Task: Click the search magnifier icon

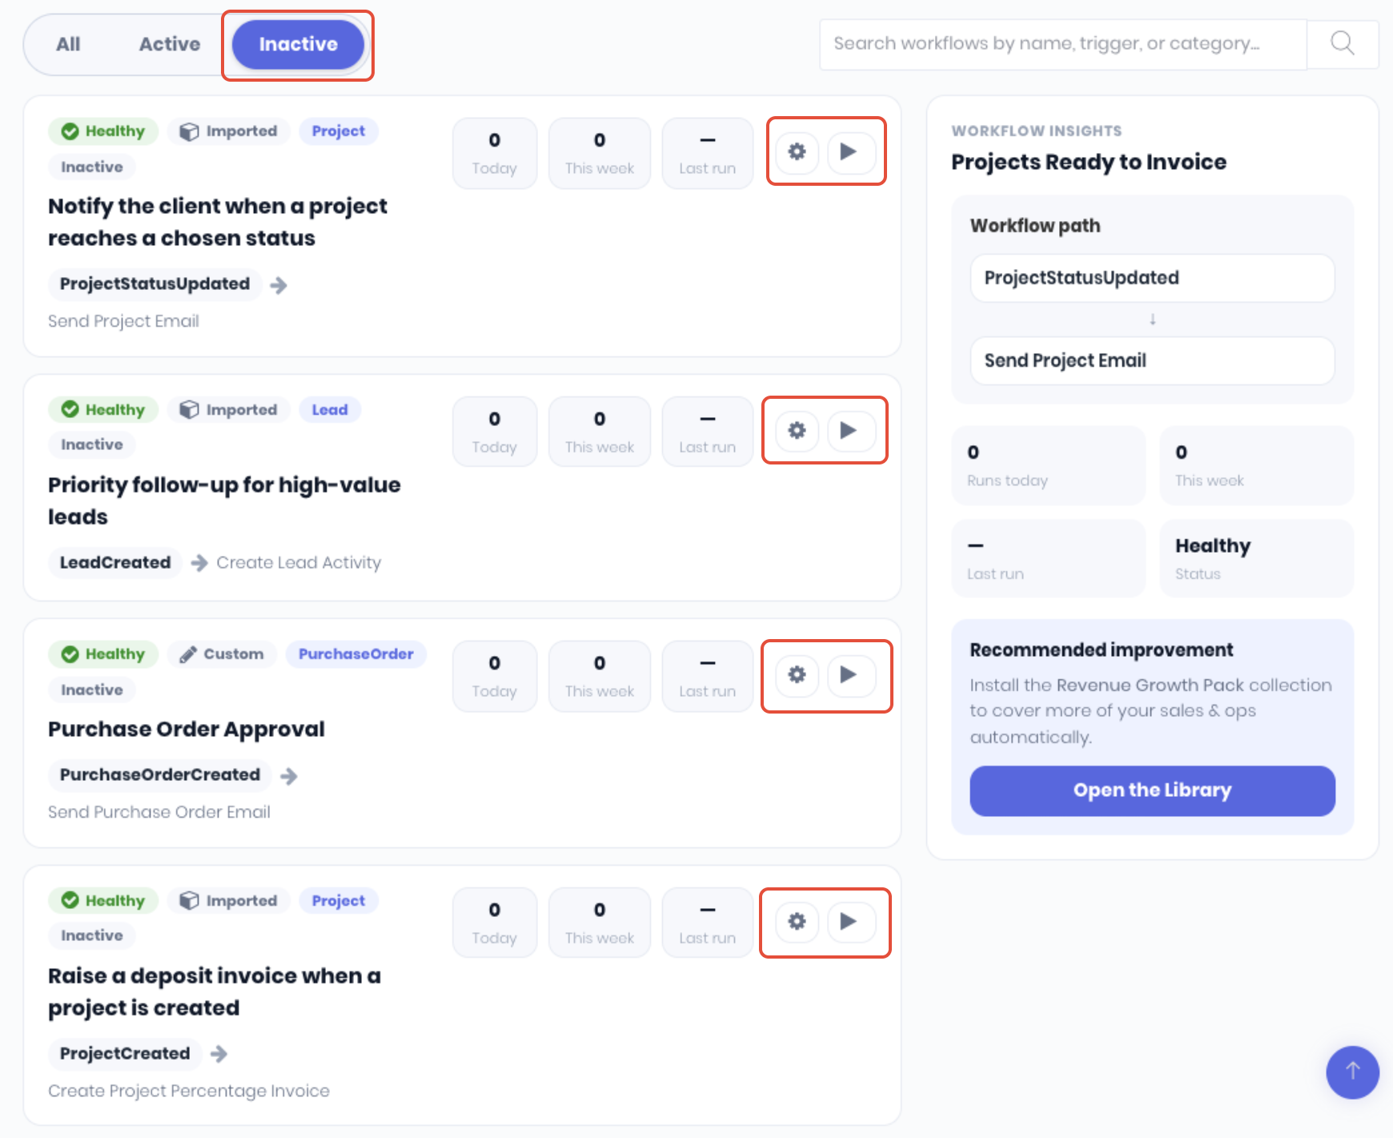Action: point(1343,43)
